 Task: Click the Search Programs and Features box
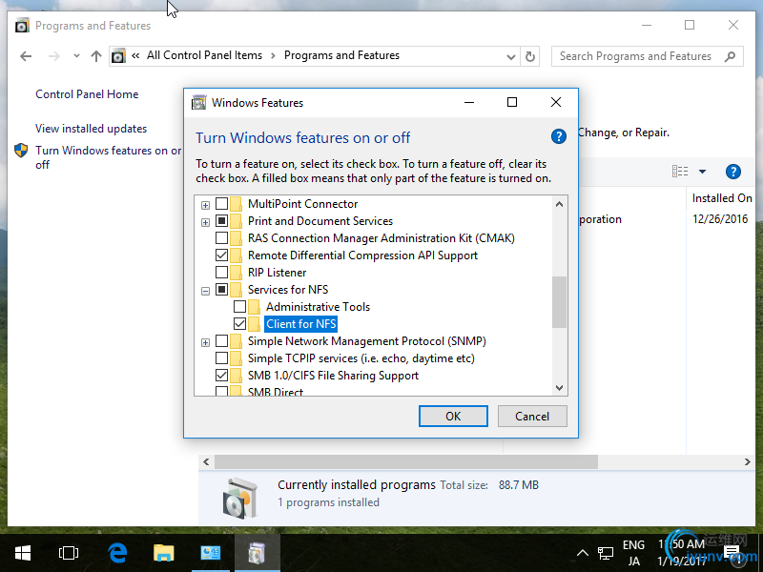tap(648, 56)
